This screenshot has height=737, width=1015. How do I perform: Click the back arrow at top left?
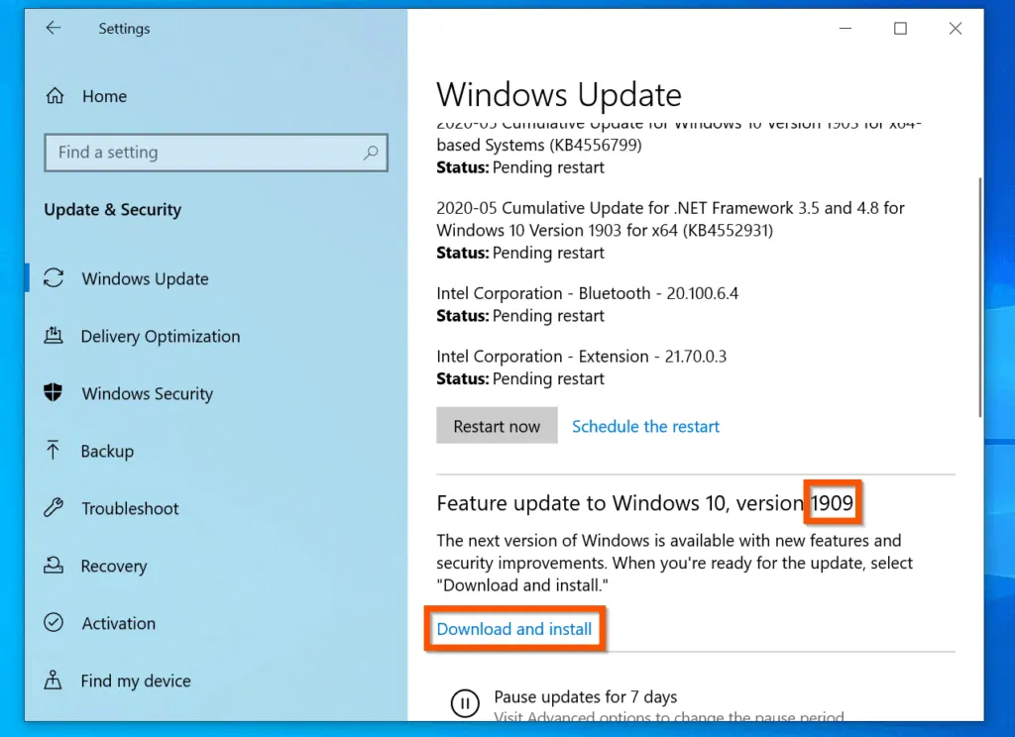(x=54, y=28)
